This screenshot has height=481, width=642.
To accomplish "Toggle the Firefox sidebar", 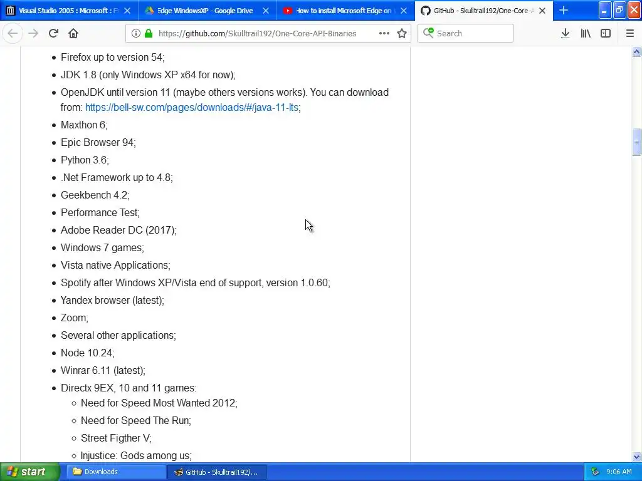I will pyautogui.click(x=606, y=34).
